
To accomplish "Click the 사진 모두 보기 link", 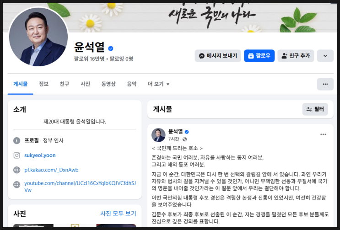I will (118, 214).
